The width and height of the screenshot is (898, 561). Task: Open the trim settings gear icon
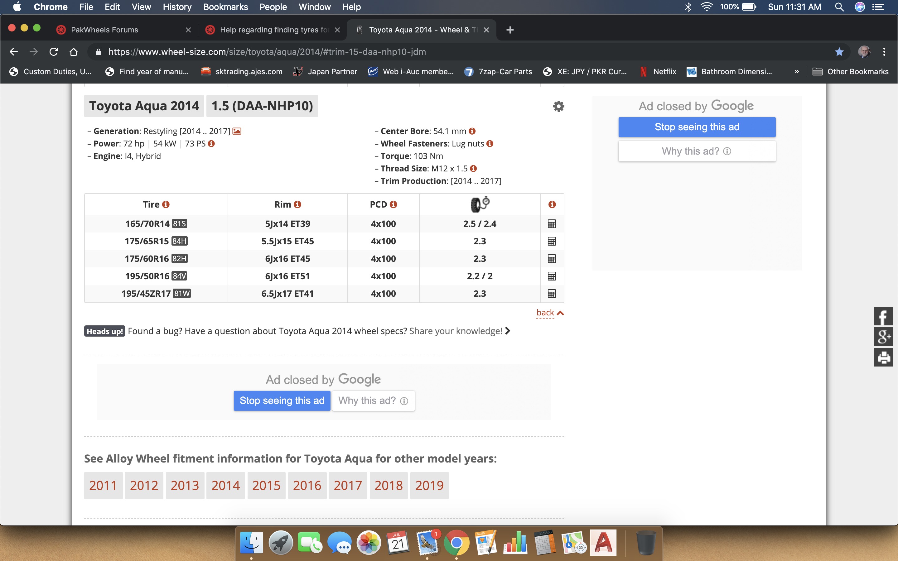coord(558,107)
